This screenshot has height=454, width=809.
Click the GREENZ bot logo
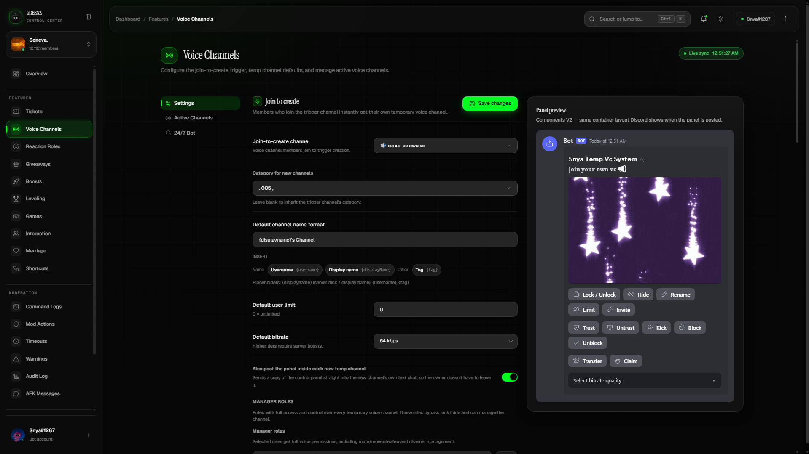(16, 17)
